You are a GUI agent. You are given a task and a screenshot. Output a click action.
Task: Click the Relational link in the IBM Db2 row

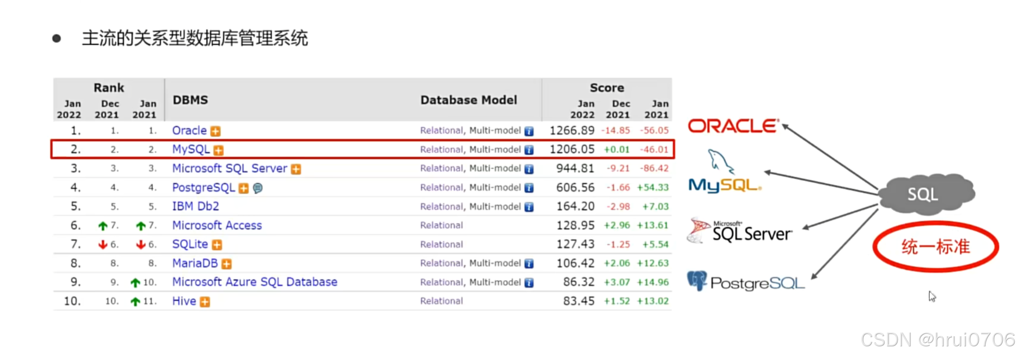[x=442, y=207]
